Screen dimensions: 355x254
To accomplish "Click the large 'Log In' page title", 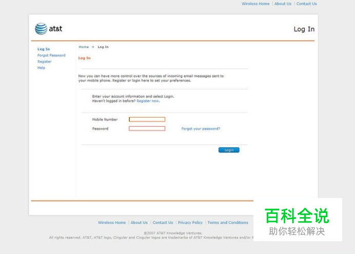I will tap(304, 29).
